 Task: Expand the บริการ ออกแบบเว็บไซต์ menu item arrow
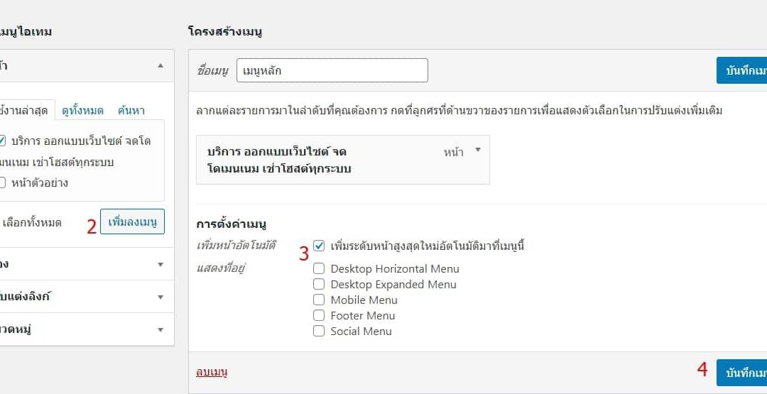click(x=478, y=150)
